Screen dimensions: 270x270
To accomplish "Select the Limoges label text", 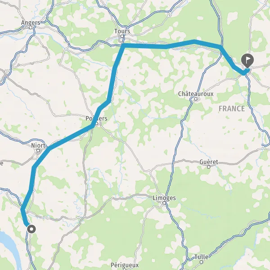I will [x=164, y=198].
